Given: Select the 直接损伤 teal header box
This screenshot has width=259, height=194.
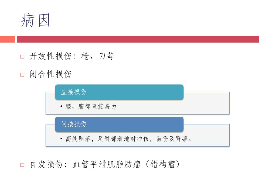Looking at the screenshot, I should click(x=119, y=92).
